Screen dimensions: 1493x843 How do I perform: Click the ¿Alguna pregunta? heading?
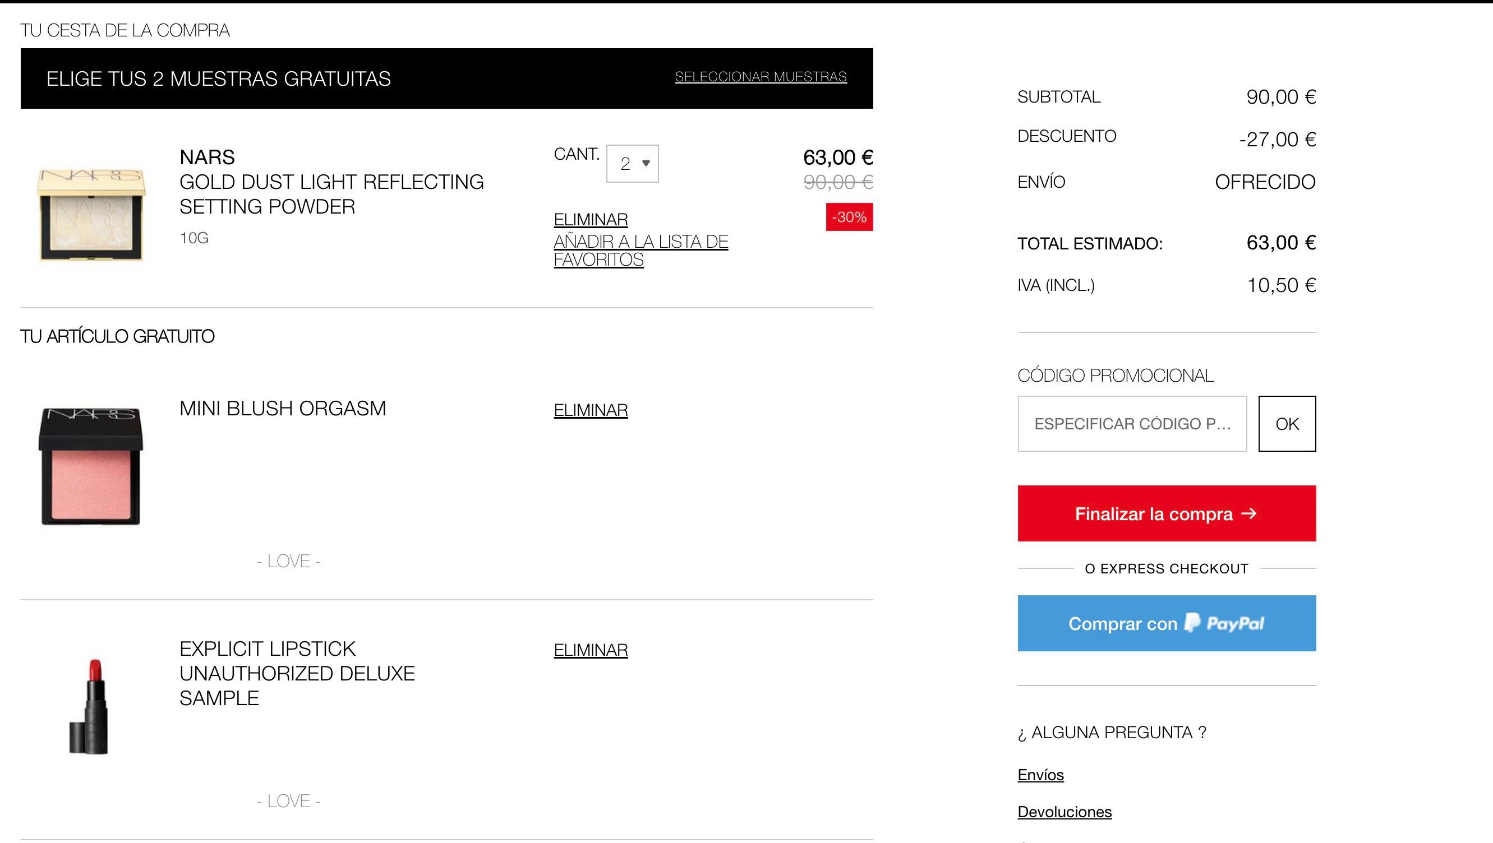[1112, 733]
